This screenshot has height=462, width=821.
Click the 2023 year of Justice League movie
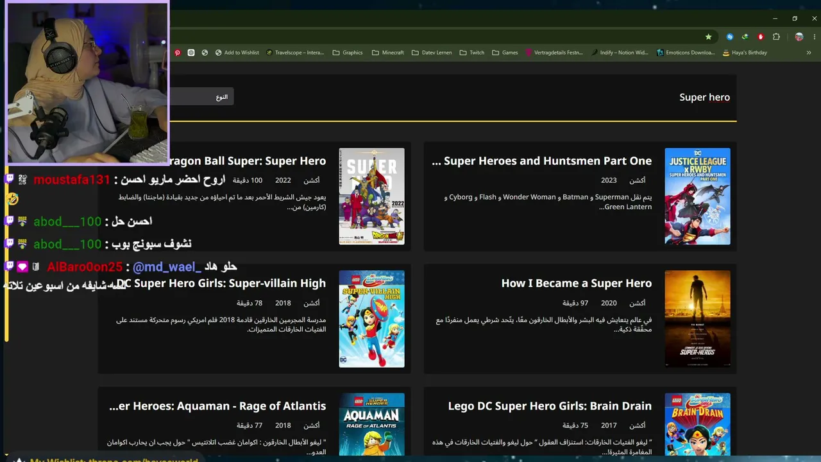click(609, 181)
